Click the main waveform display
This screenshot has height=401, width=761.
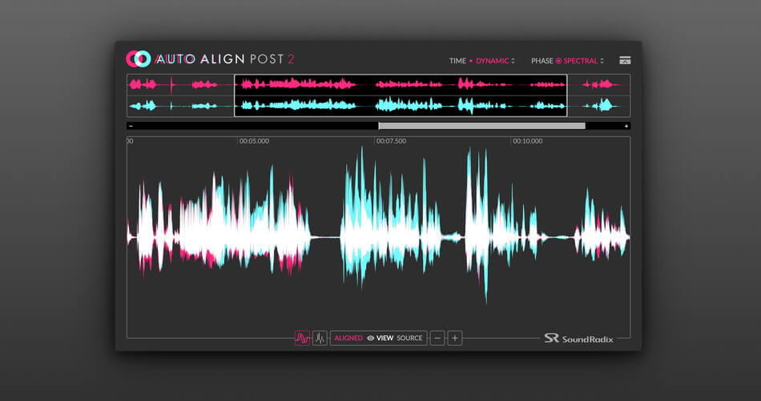coord(379,237)
